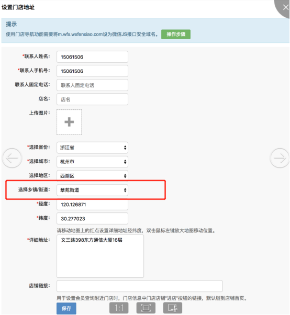This screenshot has height=315, width=290.
Task: Click the 详细地址 text area
Action: click(100, 256)
